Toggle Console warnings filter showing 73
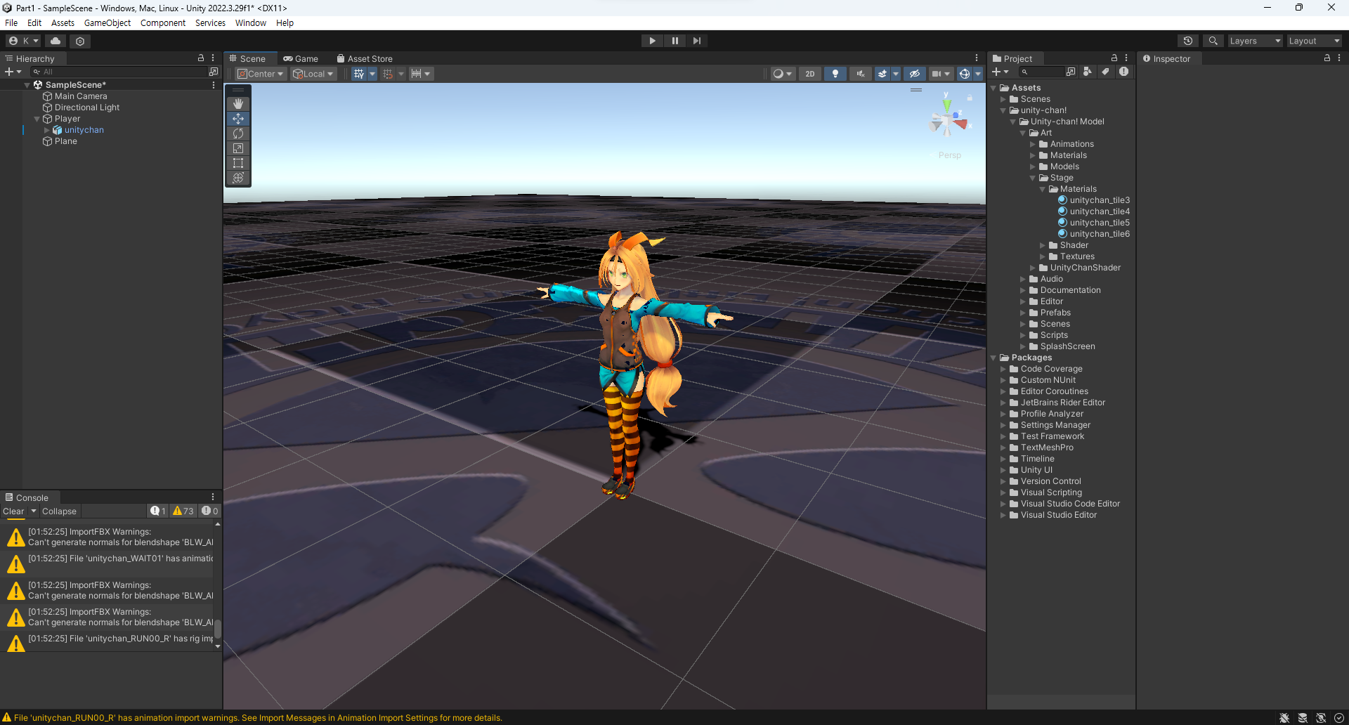The image size is (1349, 725). pos(183,511)
